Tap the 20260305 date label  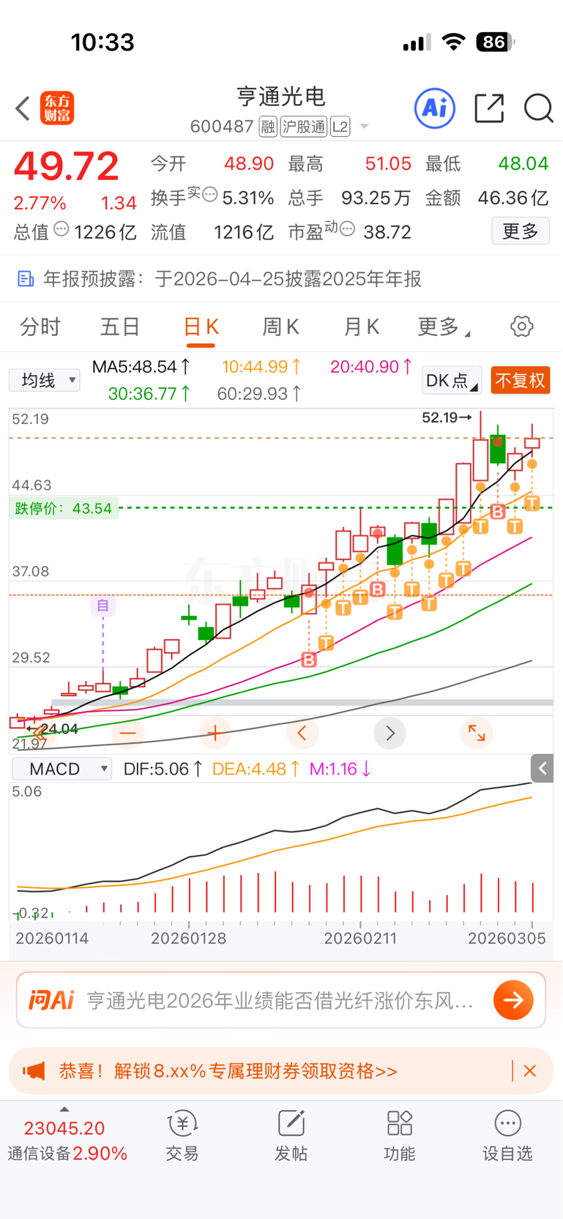507,938
